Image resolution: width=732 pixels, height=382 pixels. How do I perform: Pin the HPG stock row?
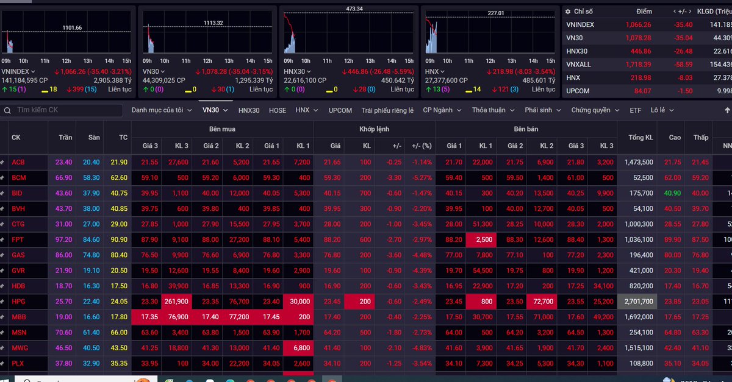[x=2, y=302]
